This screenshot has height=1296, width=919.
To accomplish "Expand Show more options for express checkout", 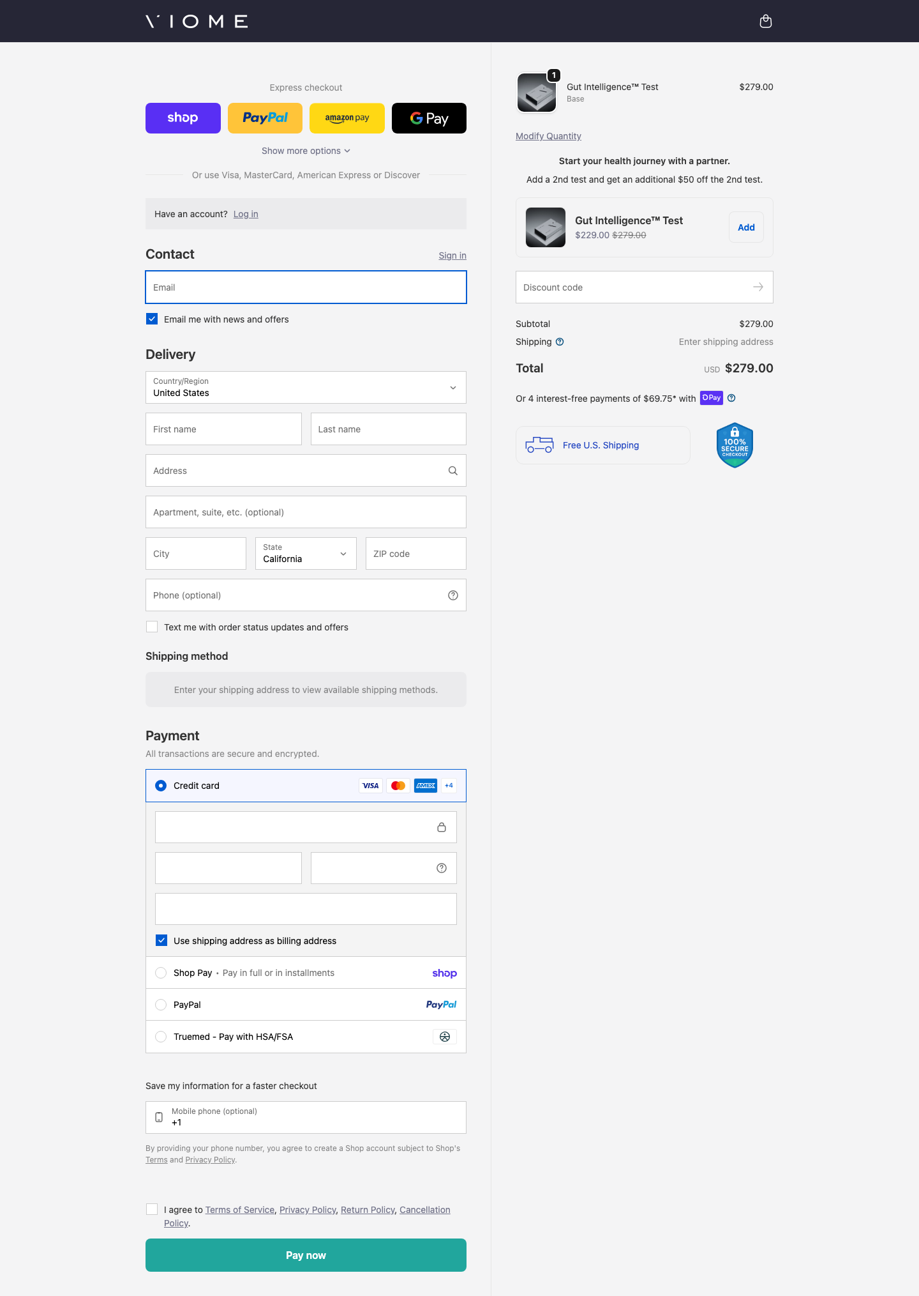I will (306, 151).
